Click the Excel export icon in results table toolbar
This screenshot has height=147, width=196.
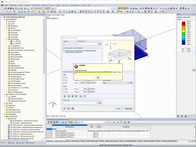pyautogui.click(x=125, y=122)
